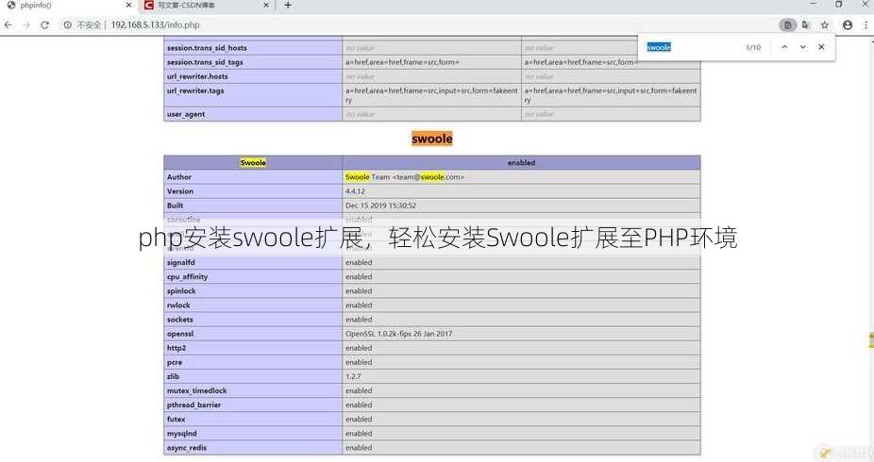Click the 1/10 find match counter
Screen dimensions: 874x462
click(x=753, y=48)
